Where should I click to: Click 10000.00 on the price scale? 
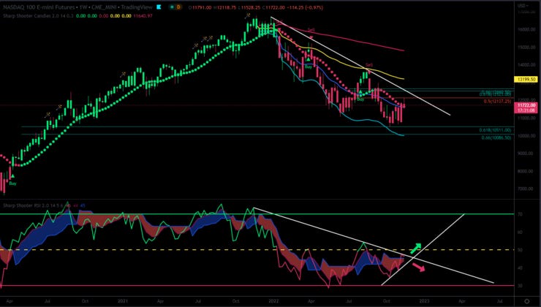pos(526,136)
